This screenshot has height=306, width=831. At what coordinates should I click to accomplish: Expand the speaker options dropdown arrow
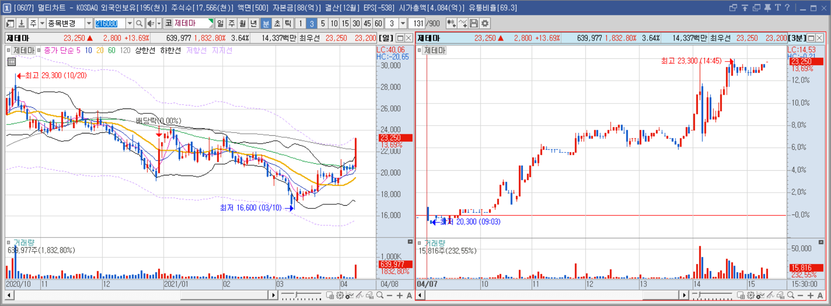pos(159,23)
